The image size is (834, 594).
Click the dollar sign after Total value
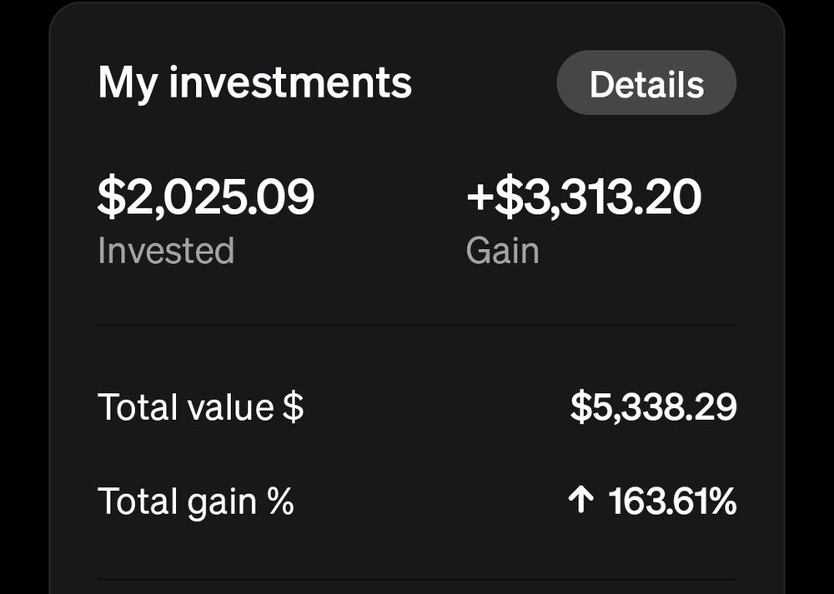(x=293, y=407)
